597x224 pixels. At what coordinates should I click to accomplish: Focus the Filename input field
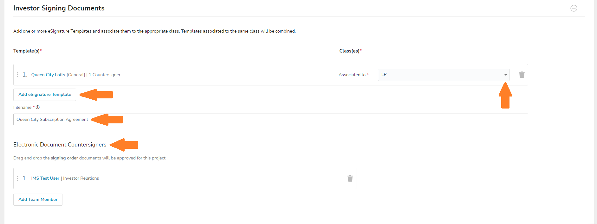point(285,120)
